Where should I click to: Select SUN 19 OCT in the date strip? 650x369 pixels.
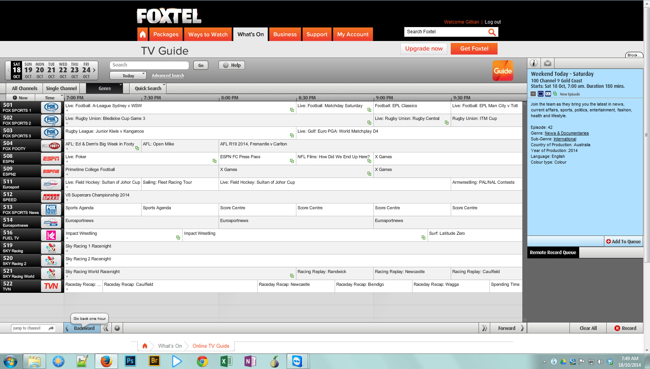coord(28,70)
